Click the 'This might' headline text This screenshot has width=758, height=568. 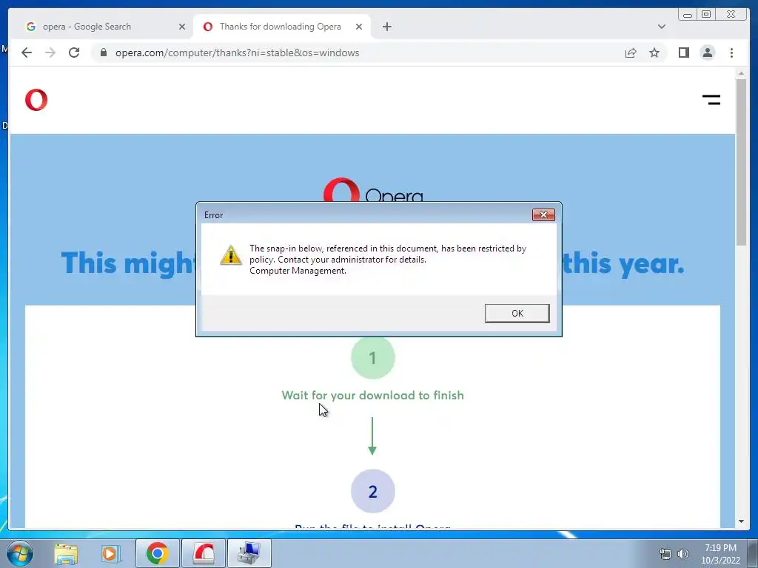tap(128, 264)
